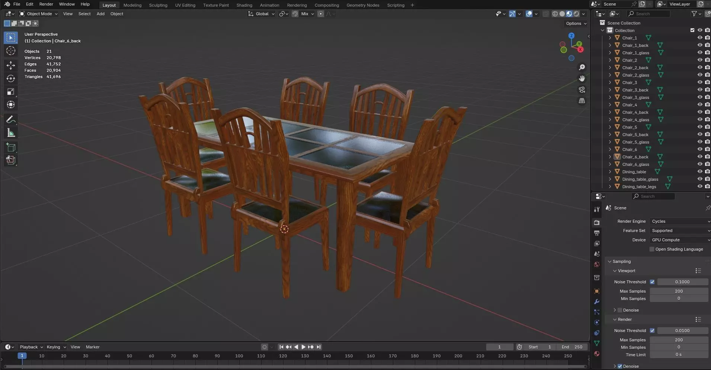
Task: Enable Open Shading Language checkbox
Action: [x=652, y=249]
